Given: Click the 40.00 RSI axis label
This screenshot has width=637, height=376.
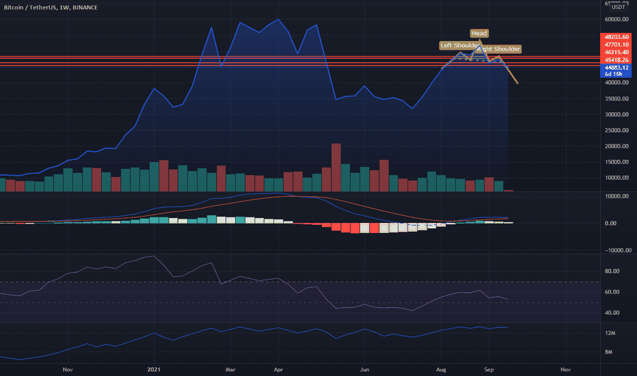Looking at the screenshot, I should [x=612, y=312].
